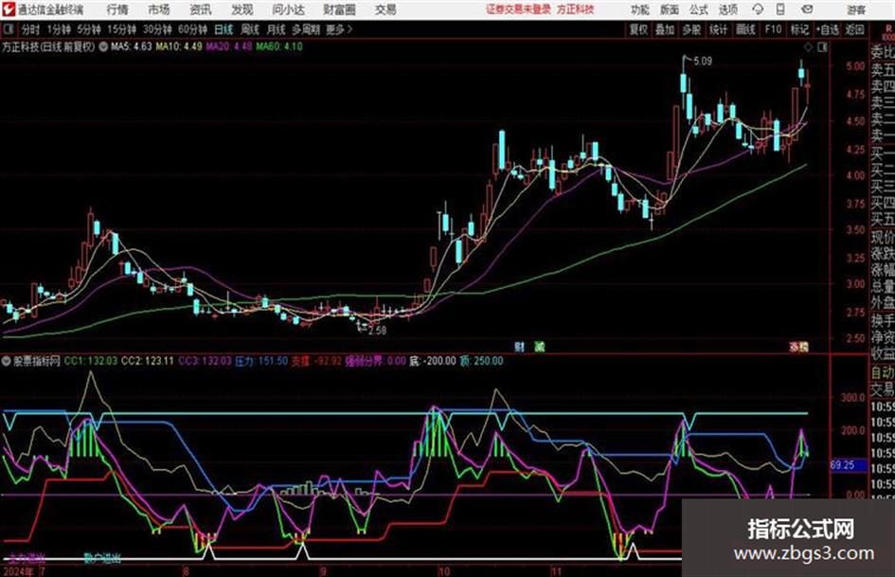Open the 问小达 menu
Viewport: 895px width, 577px height.
(288, 9)
